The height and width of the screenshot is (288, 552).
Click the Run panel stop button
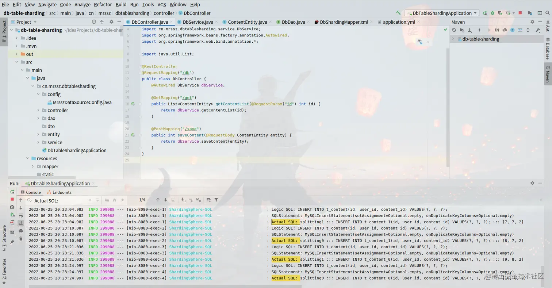point(12,199)
